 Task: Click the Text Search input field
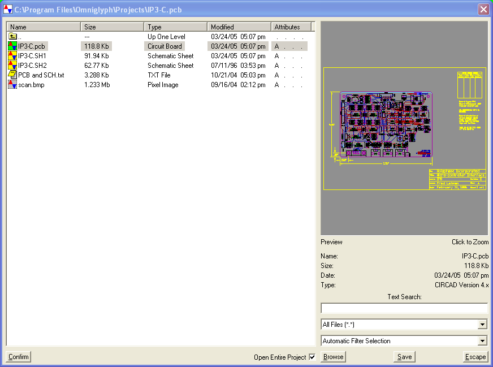404,308
